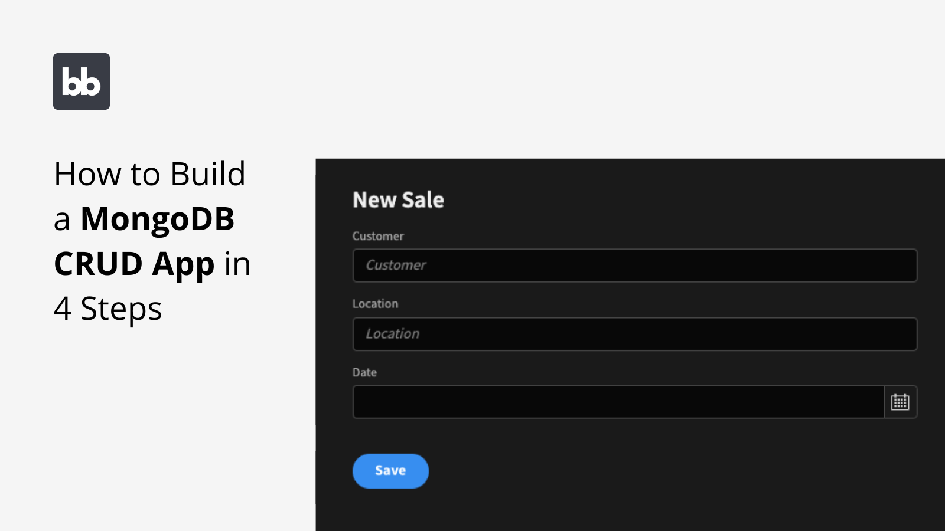The height and width of the screenshot is (531, 945).
Task: Click the Budibase bb logo
Action: pos(82,81)
